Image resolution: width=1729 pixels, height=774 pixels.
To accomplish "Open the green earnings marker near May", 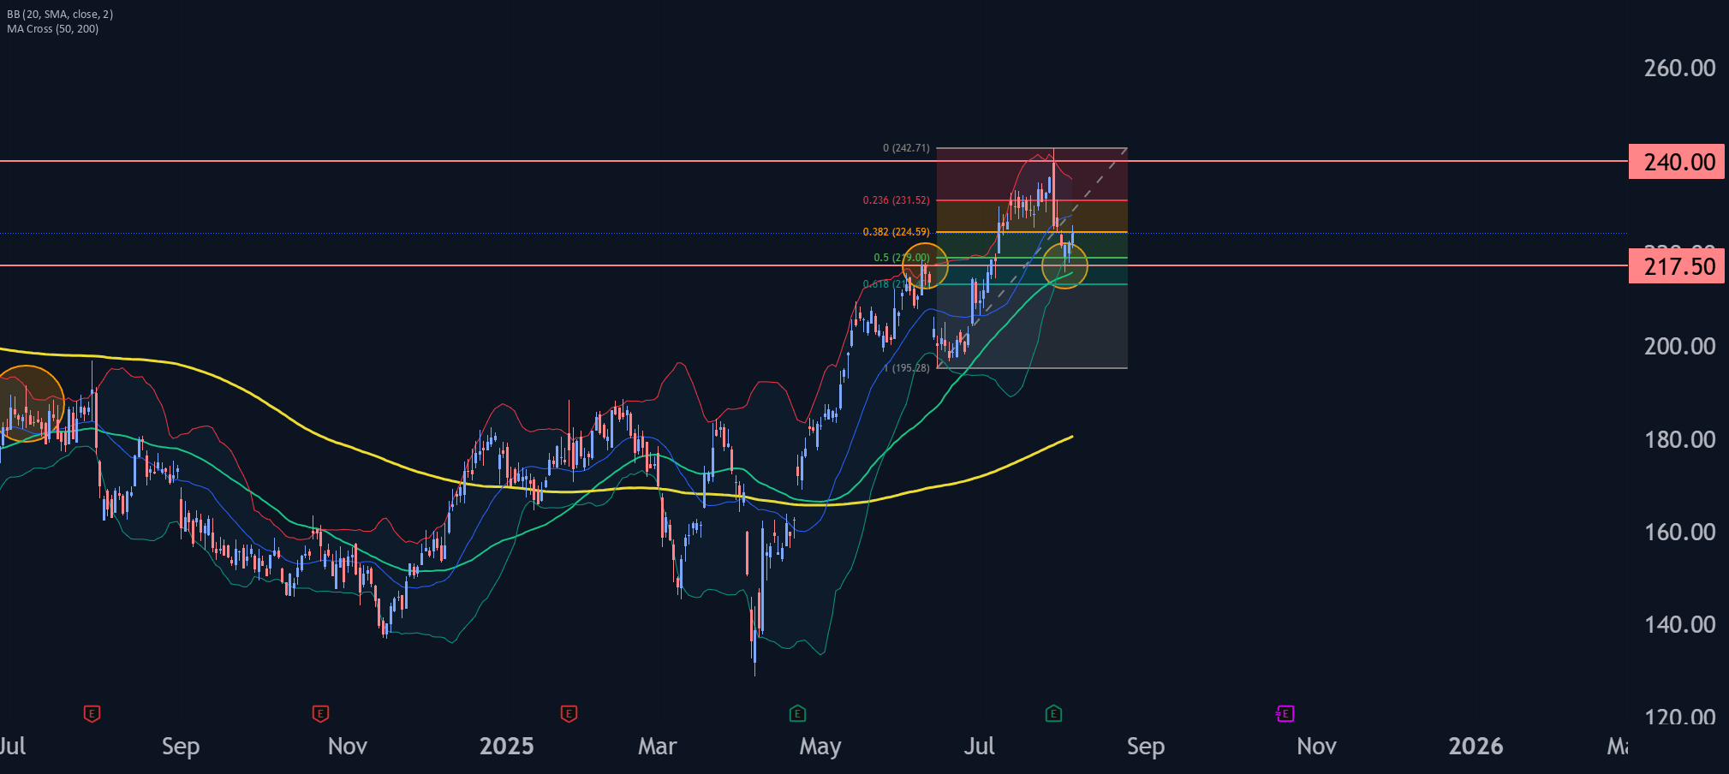I will [x=797, y=713].
